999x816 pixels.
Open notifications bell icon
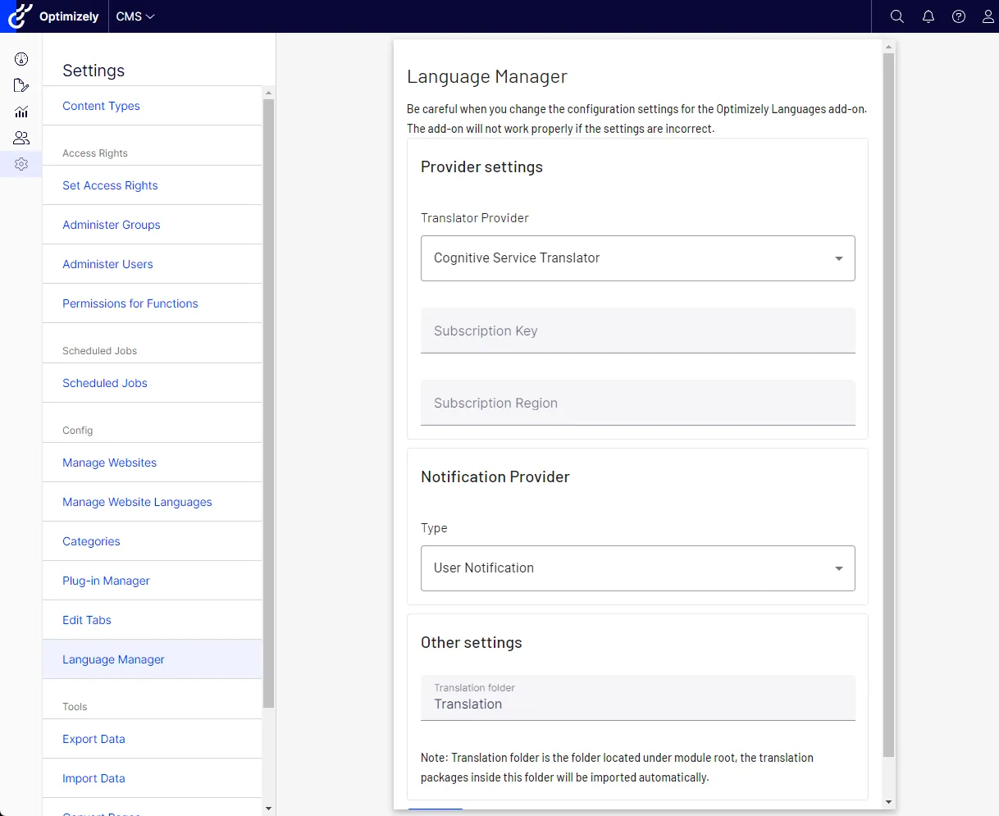[x=928, y=16]
